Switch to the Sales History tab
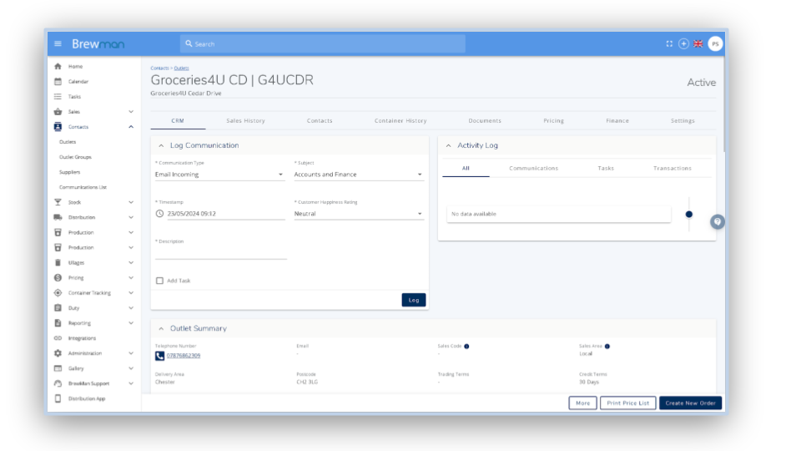This screenshot has height=451, width=801. [x=245, y=120]
